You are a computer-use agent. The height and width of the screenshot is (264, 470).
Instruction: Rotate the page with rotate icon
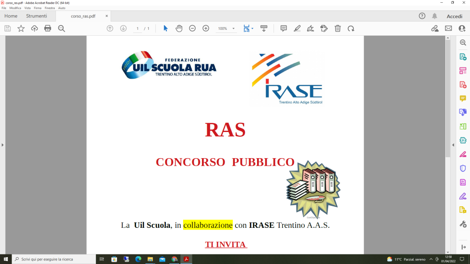click(x=351, y=28)
